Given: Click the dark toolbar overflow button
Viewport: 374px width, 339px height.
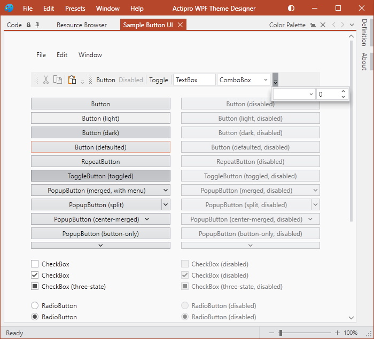Looking at the screenshot, I should click(275, 80).
